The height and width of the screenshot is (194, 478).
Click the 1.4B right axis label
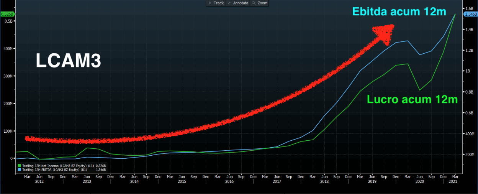click(x=469, y=30)
